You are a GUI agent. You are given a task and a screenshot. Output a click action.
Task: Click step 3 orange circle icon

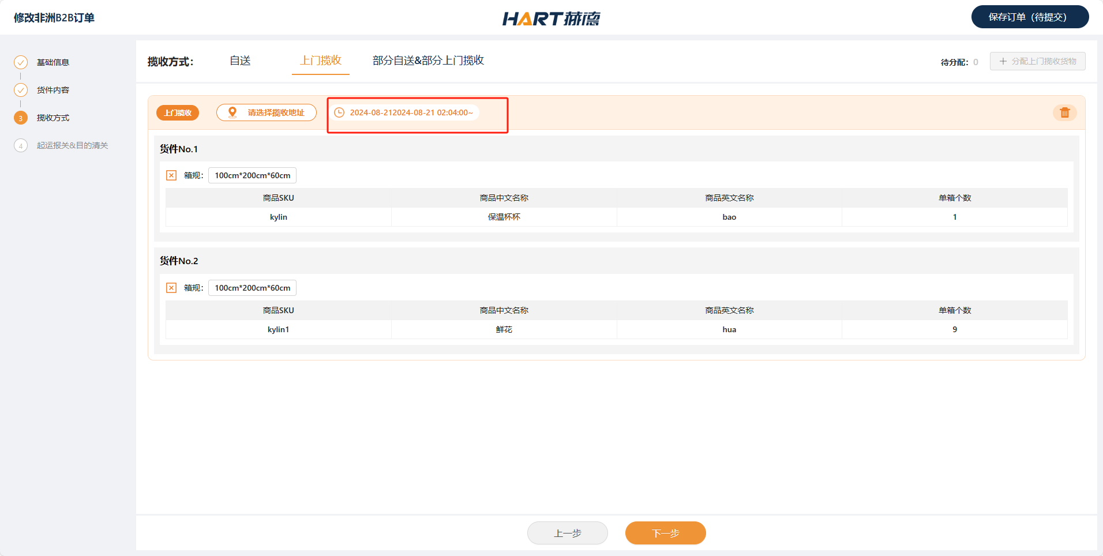coord(21,118)
